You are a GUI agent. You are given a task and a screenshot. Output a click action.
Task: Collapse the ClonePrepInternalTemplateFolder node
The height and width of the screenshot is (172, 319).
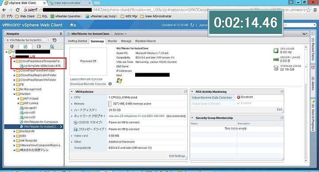(14, 61)
